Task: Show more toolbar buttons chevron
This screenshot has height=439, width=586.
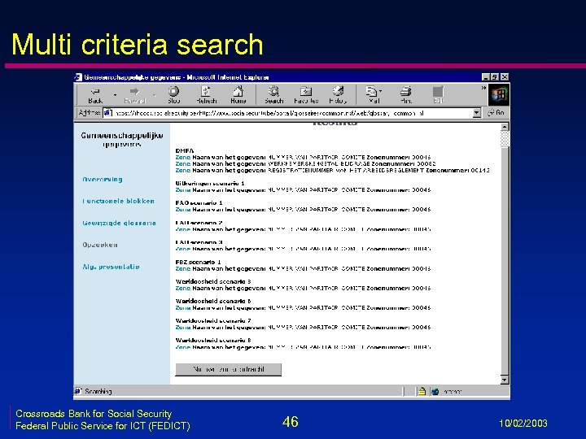Action: 483,88
